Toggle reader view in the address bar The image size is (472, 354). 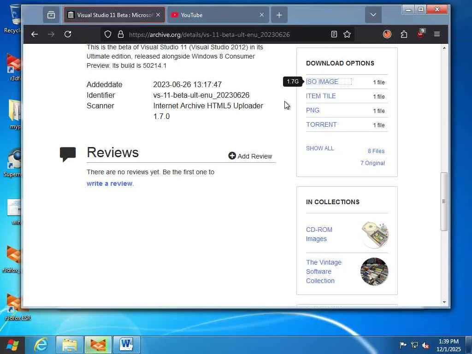point(334,34)
